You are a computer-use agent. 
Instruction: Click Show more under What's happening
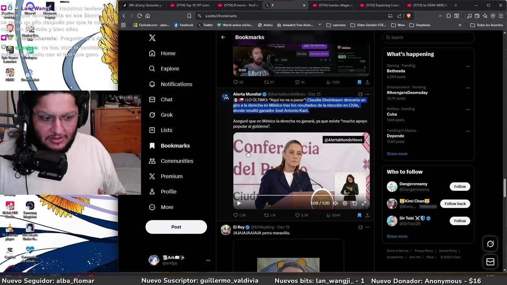tap(397, 154)
